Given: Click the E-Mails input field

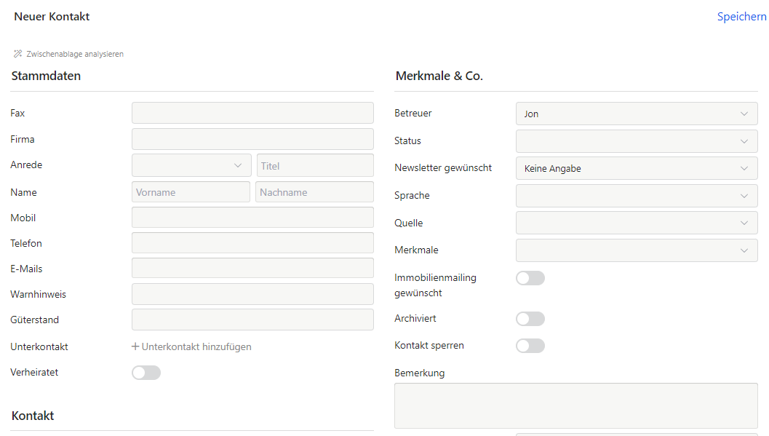Looking at the screenshot, I should tap(252, 269).
